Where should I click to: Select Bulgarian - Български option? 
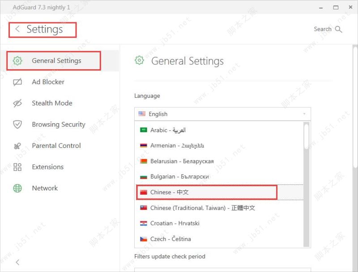(x=219, y=176)
